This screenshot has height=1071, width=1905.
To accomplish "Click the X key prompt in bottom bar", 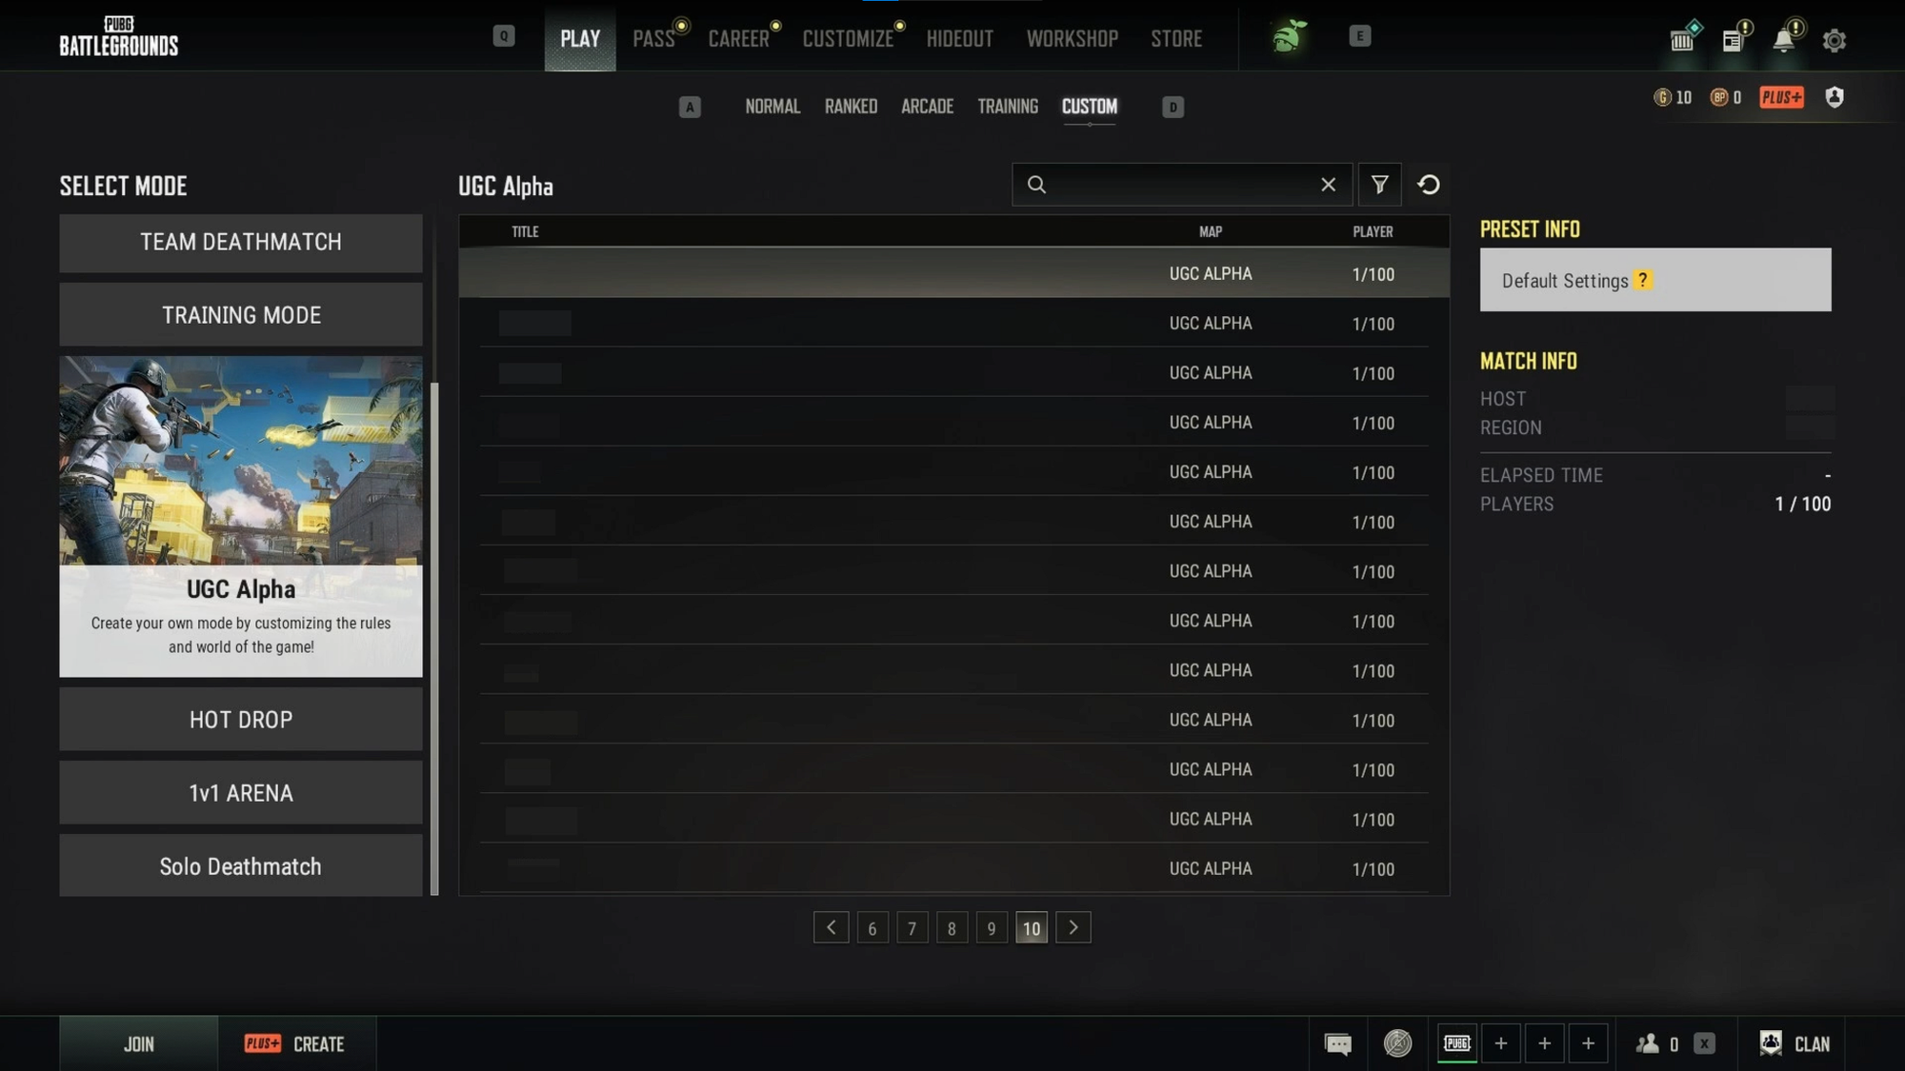I will (1704, 1043).
